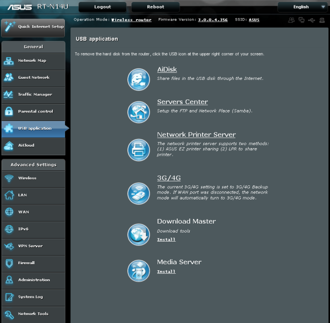330x323 pixels.
Task: Open the Administration menu label
Action: point(34,280)
